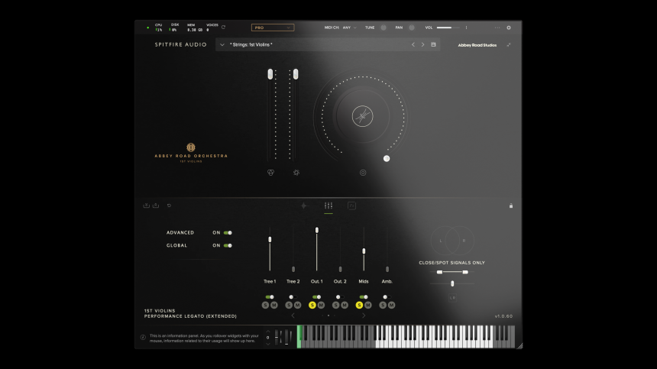
Task: Open the MIDI CH ANY dropdown
Action: point(349,28)
